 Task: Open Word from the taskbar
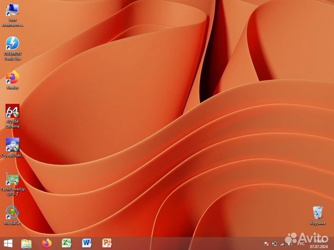(x=87, y=243)
